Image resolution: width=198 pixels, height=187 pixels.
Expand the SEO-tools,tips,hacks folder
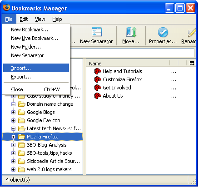[x=13, y=153]
